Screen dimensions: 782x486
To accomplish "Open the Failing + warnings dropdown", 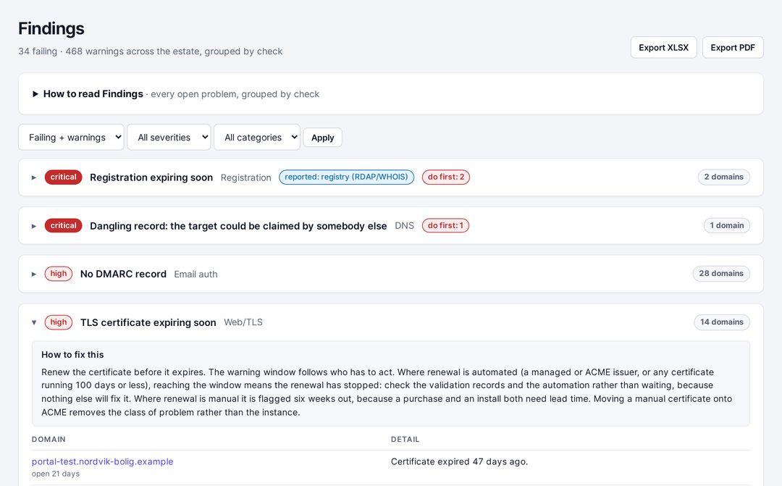I will point(71,137).
